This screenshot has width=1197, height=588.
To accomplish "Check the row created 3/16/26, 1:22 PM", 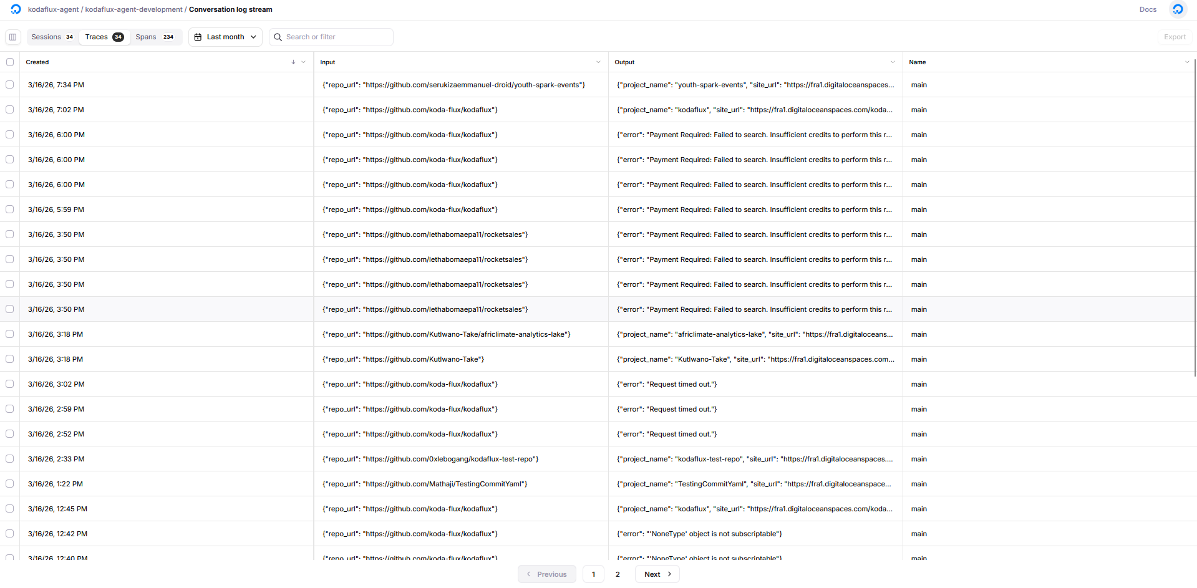I will pyautogui.click(x=10, y=484).
